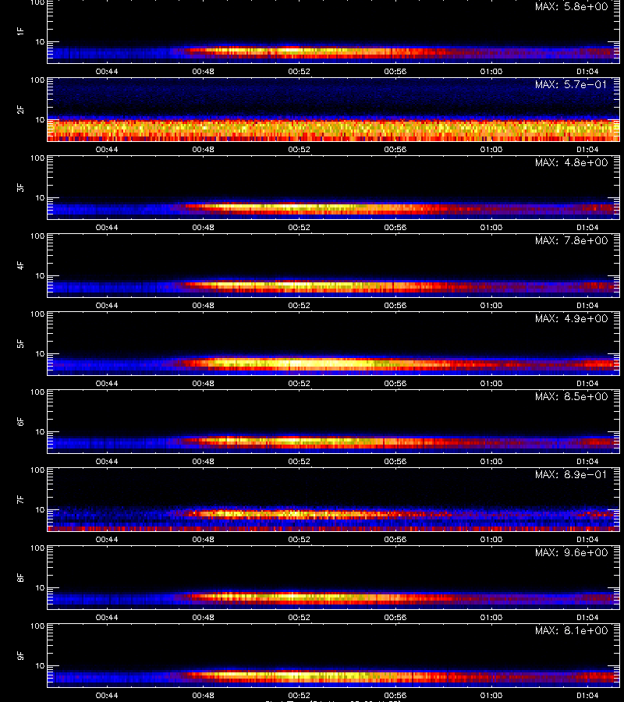Select the 9F panel axis label
The height and width of the screenshot is (702, 624).
tap(20, 655)
